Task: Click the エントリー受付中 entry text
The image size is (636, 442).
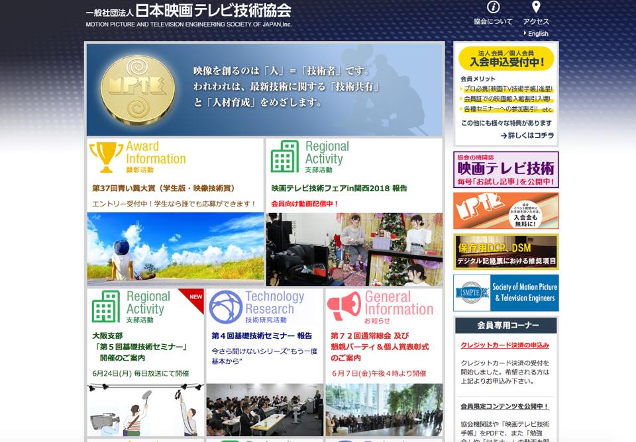Action: [x=174, y=204]
